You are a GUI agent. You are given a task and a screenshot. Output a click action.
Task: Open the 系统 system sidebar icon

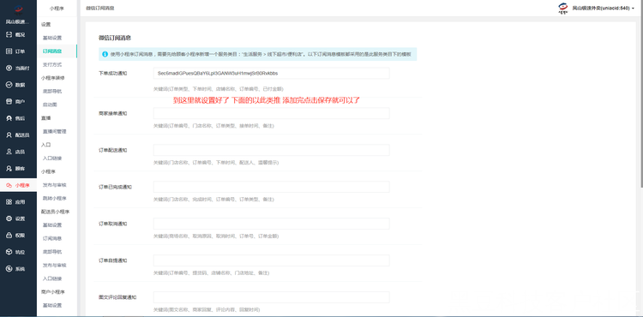tap(9, 269)
